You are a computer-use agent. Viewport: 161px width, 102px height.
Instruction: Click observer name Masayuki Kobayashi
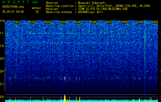point(92,3)
